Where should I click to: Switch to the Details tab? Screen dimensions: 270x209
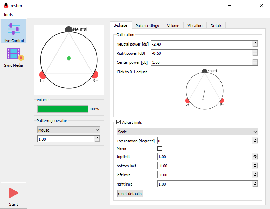(216, 26)
